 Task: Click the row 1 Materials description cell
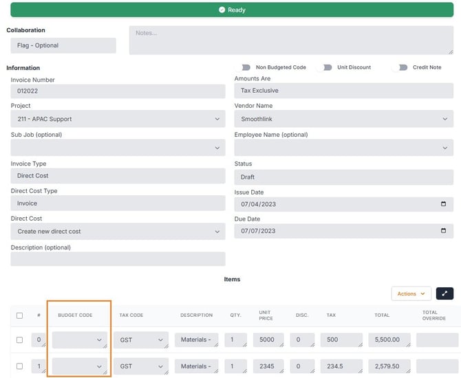pos(196,366)
